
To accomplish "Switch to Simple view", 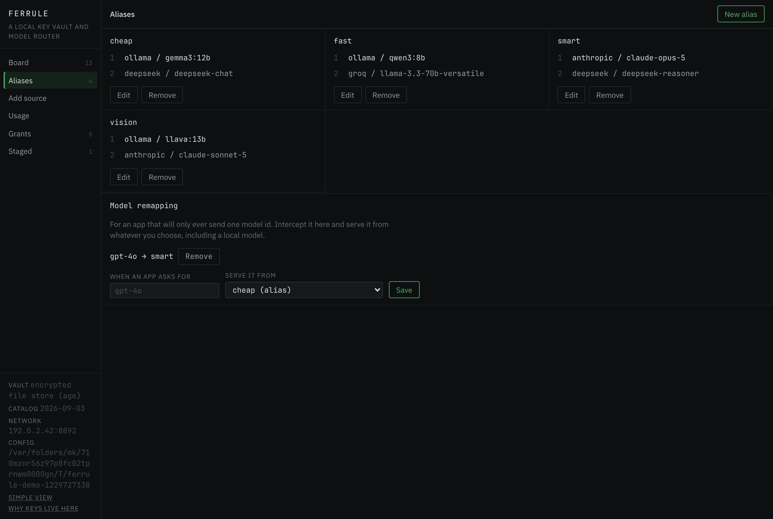I will [x=30, y=498].
